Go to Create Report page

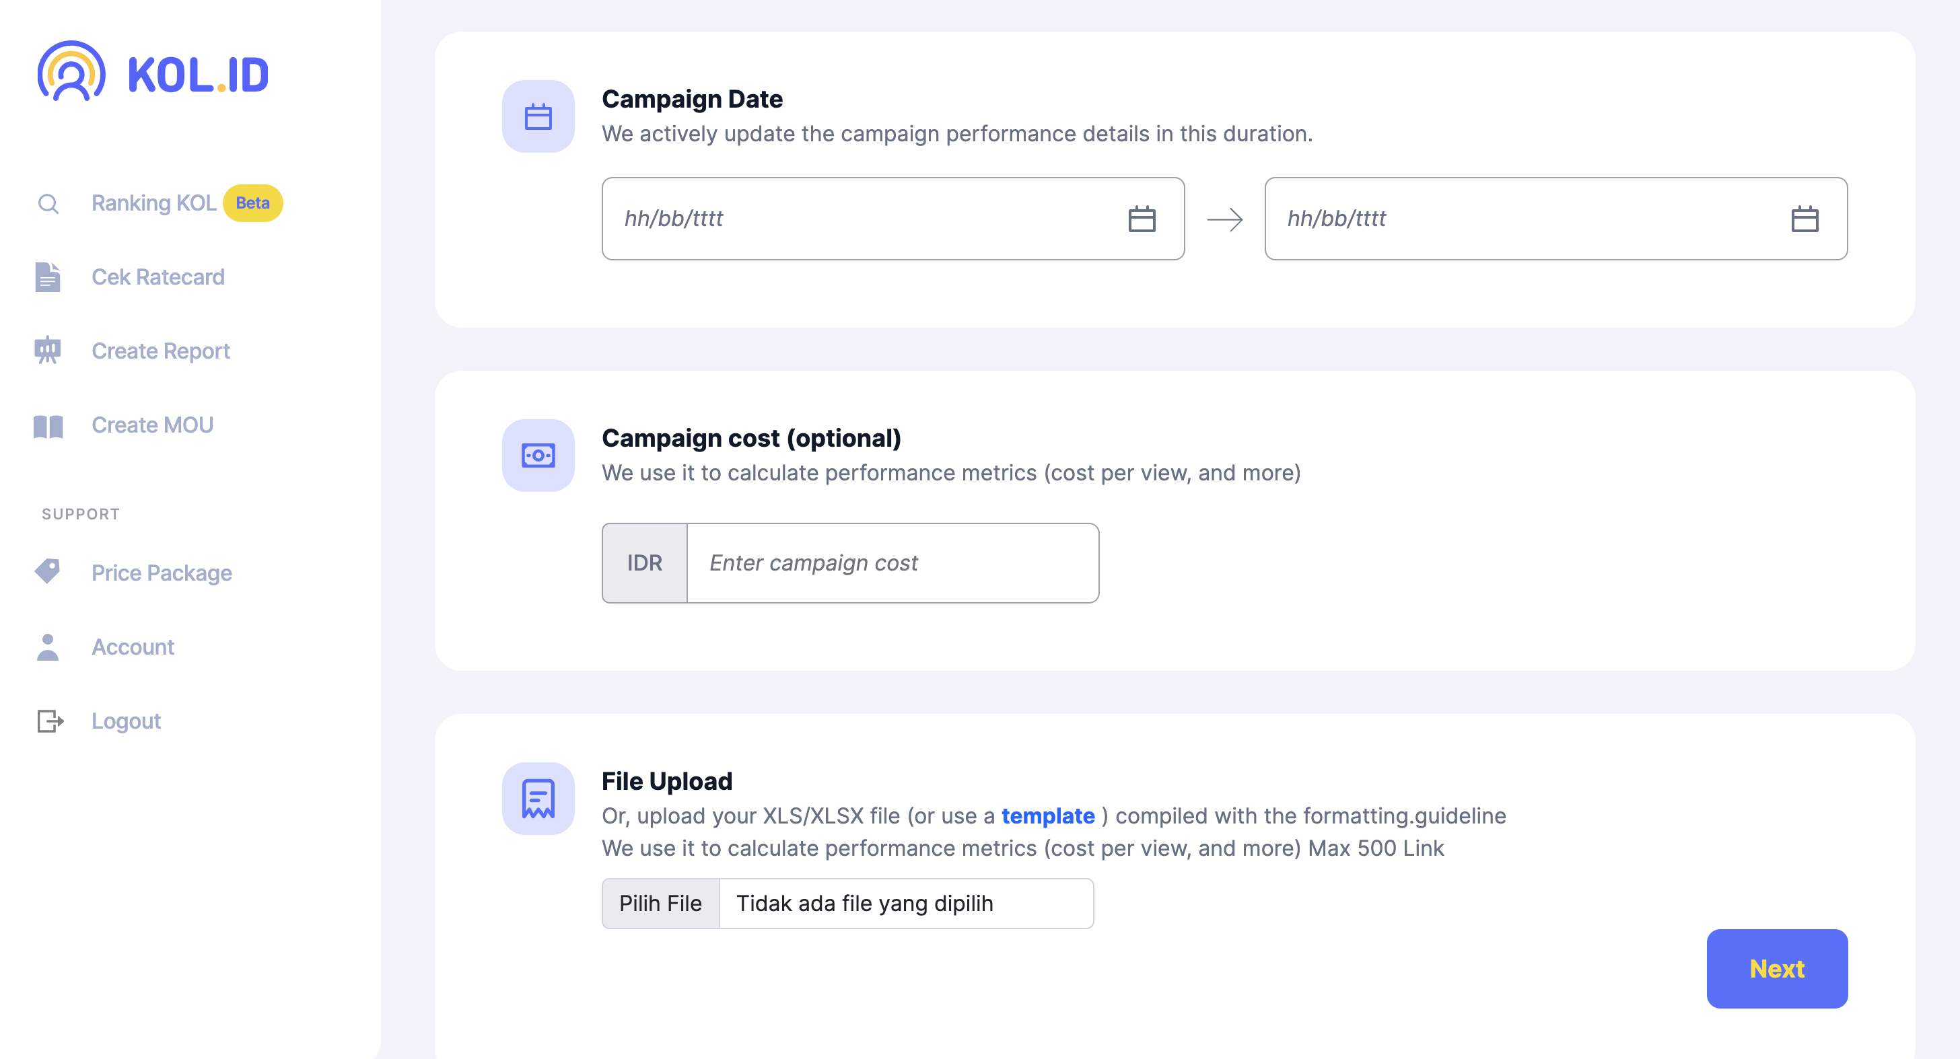tap(161, 351)
